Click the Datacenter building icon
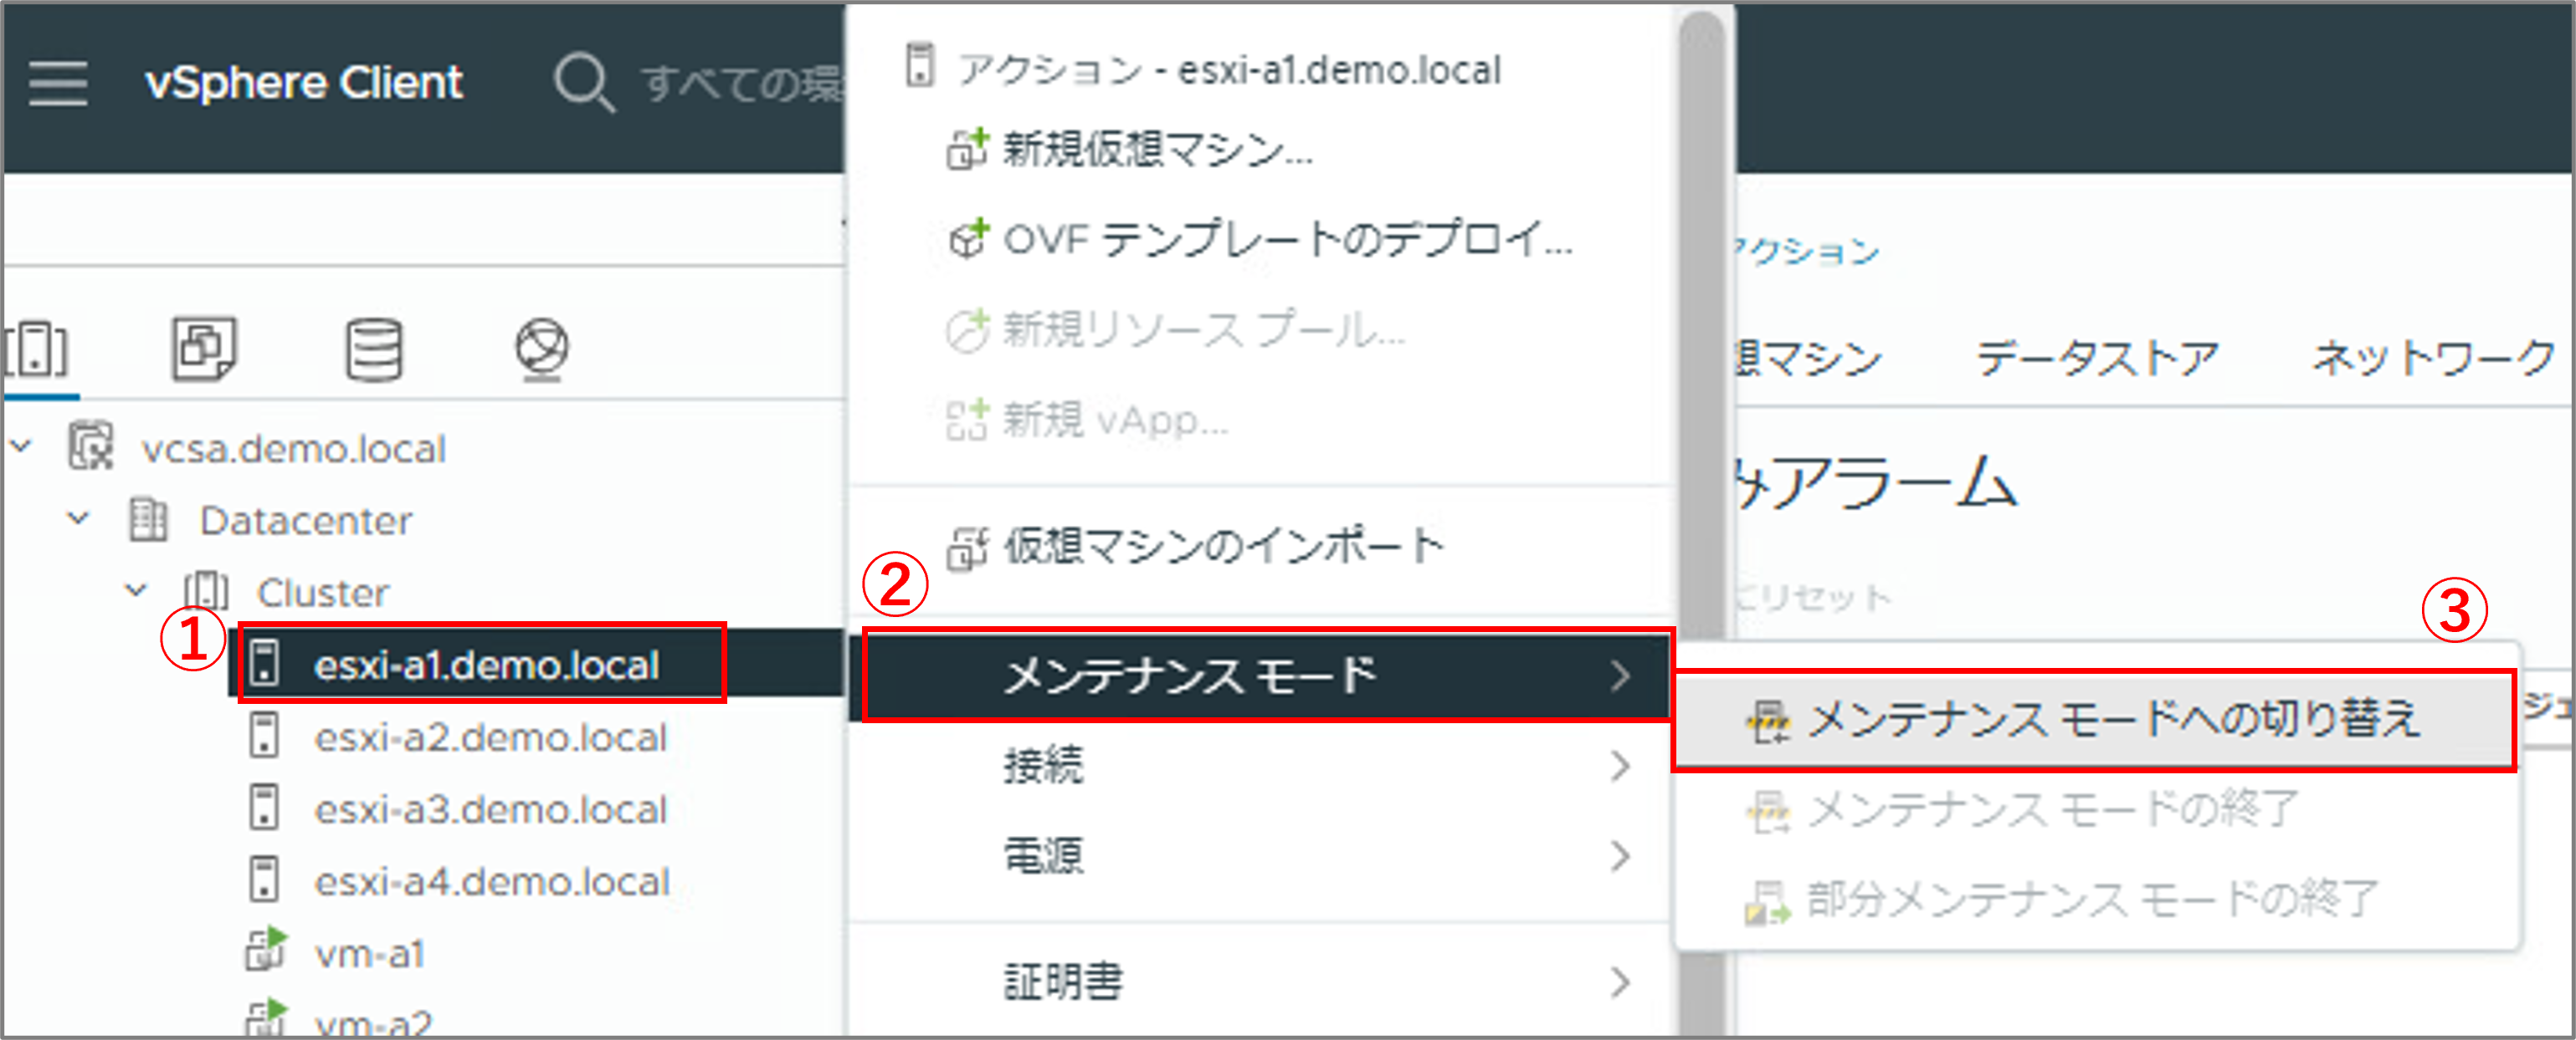 148,519
